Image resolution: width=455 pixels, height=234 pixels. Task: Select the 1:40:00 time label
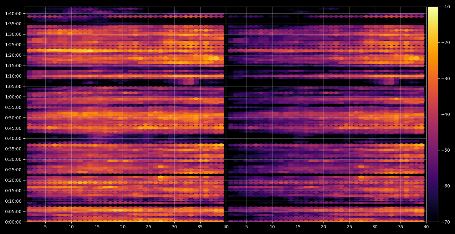pyautogui.click(x=13, y=14)
